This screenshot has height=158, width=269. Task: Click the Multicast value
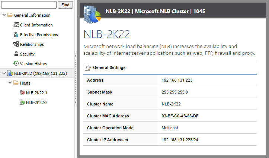pos(170,128)
